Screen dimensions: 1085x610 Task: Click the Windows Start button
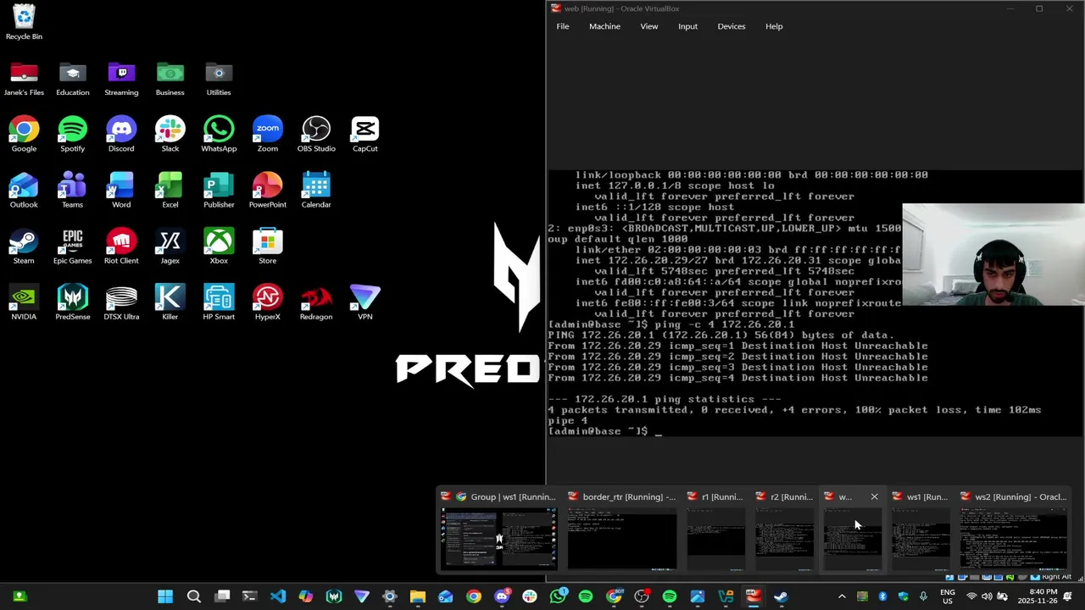pyautogui.click(x=165, y=596)
